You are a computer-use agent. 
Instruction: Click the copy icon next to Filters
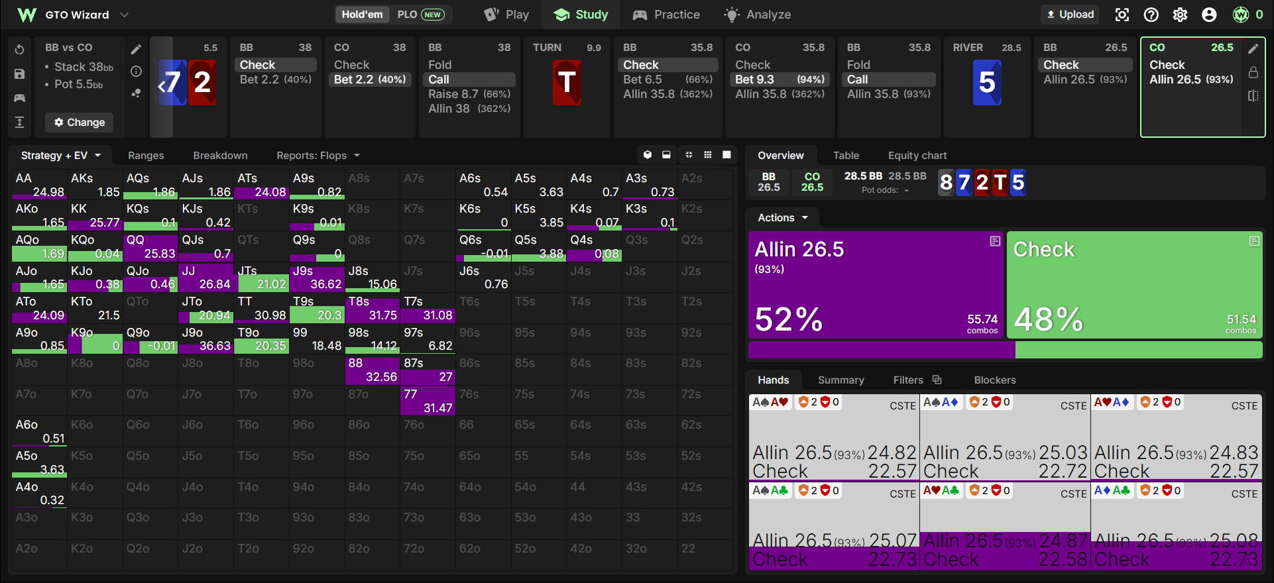[937, 380]
